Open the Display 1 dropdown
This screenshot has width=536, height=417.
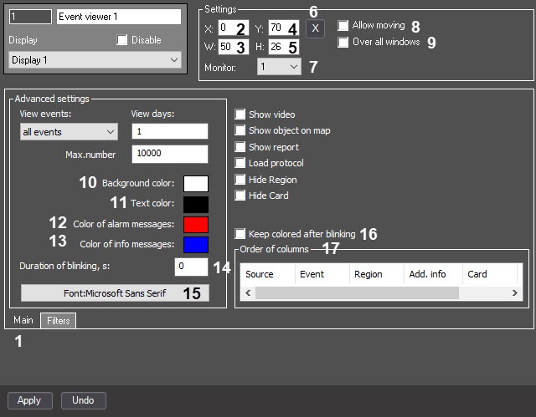(94, 60)
